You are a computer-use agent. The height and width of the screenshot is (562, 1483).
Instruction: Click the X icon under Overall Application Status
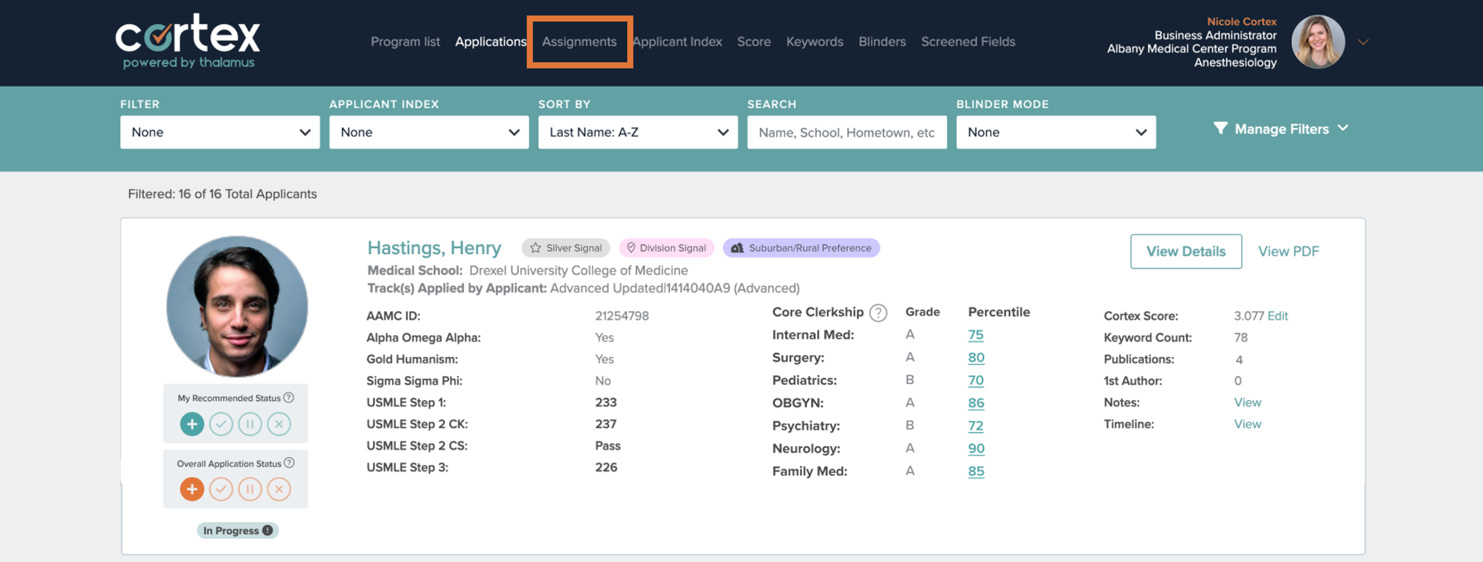(279, 489)
